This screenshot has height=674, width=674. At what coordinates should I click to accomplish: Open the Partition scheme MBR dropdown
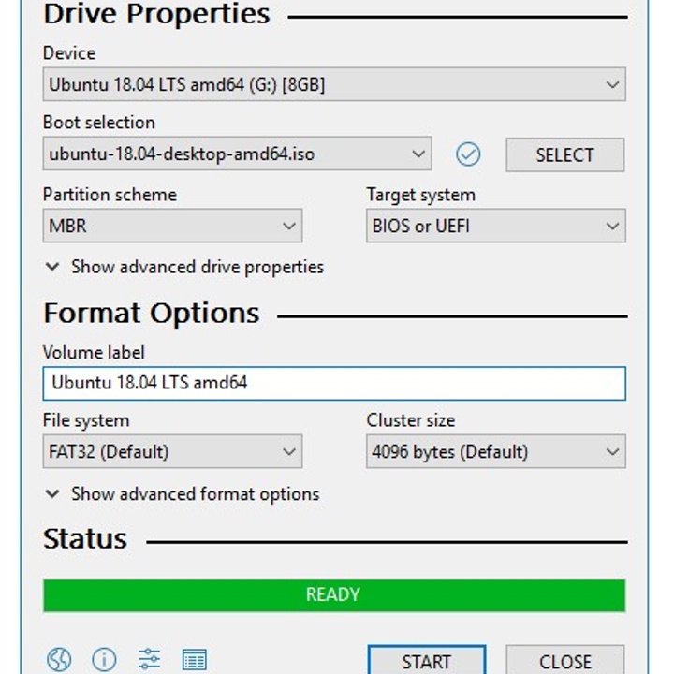point(172,226)
